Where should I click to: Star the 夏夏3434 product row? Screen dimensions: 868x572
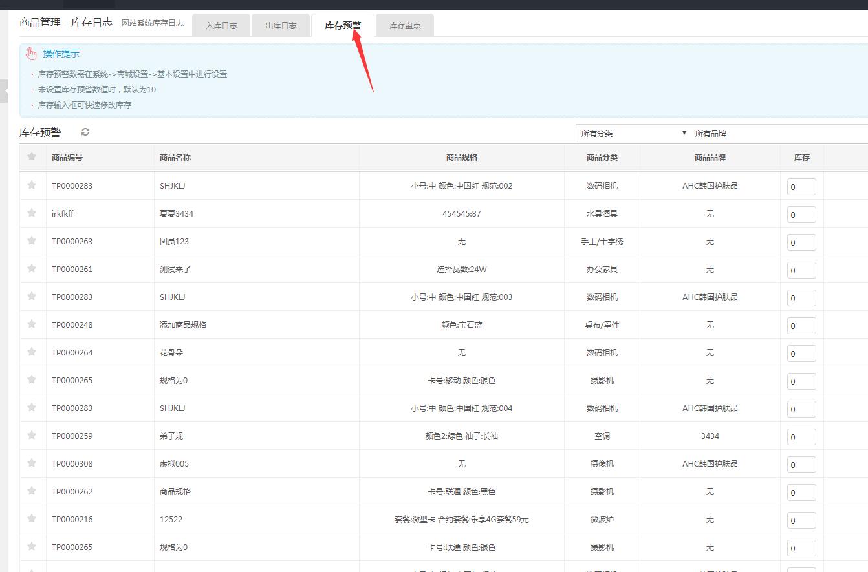32,213
